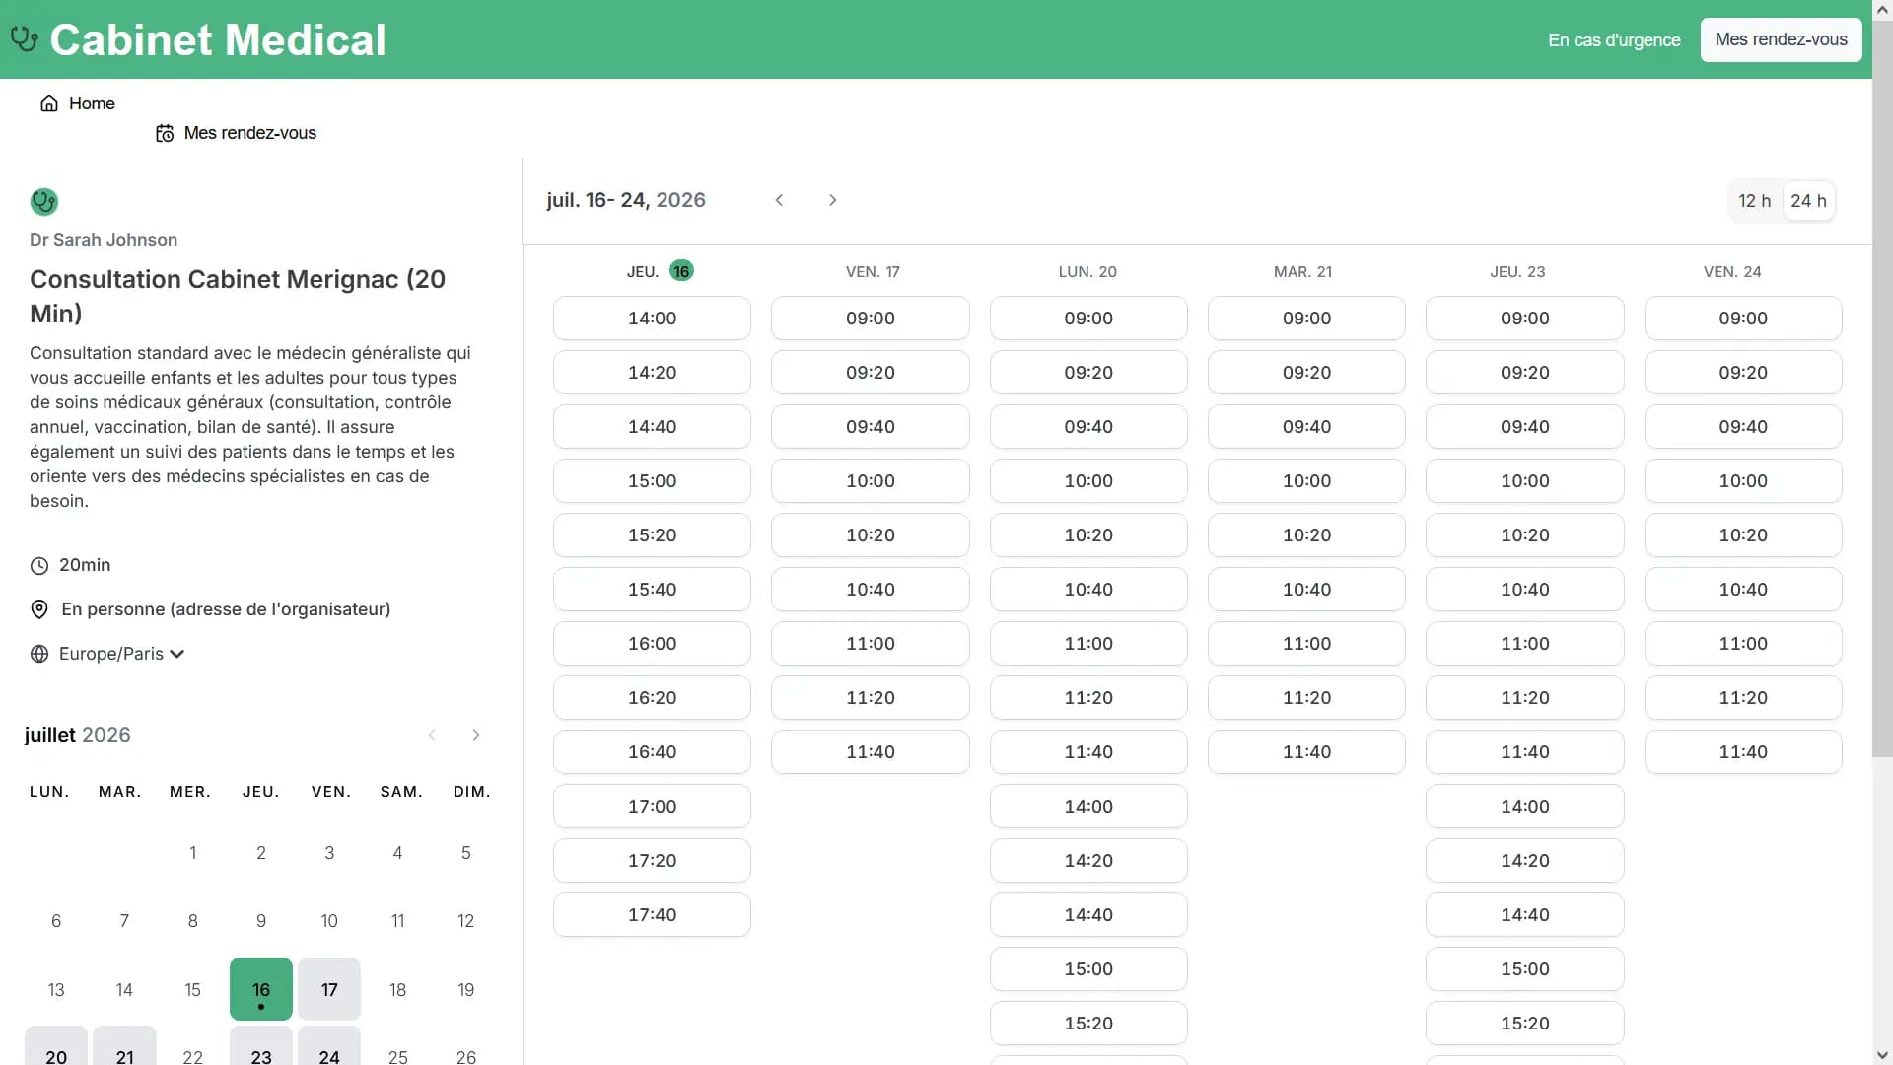Show previous month in juillet calendar

pos(432,735)
